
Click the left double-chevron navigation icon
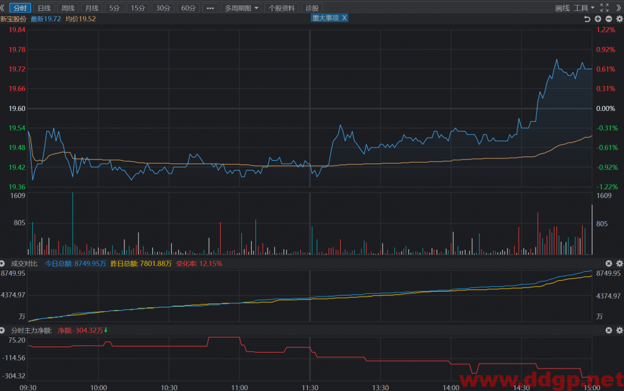[2, 8]
